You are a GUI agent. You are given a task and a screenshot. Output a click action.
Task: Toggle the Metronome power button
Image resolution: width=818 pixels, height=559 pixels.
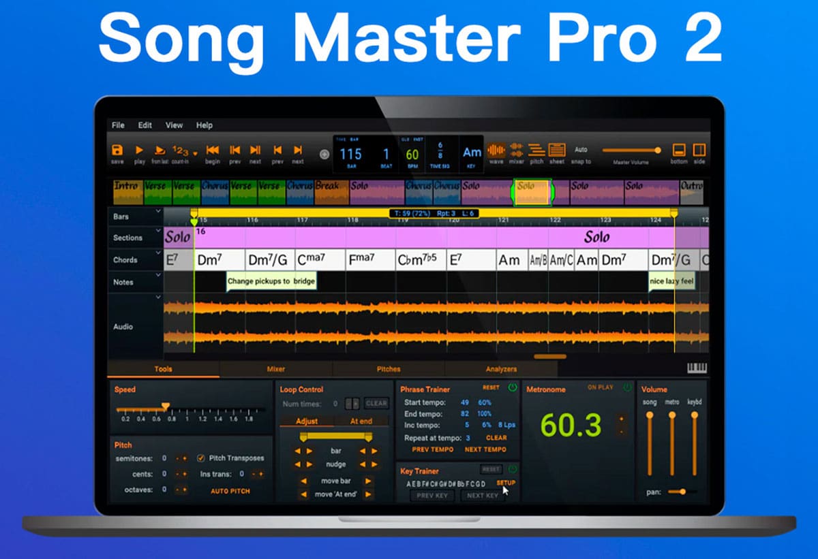pyautogui.click(x=627, y=387)
